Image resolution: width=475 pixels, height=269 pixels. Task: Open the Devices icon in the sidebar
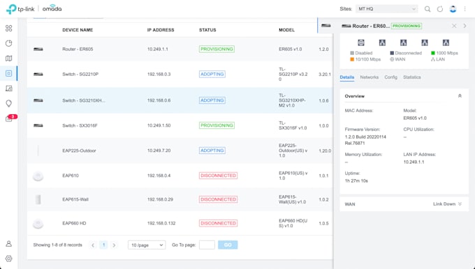9,73
